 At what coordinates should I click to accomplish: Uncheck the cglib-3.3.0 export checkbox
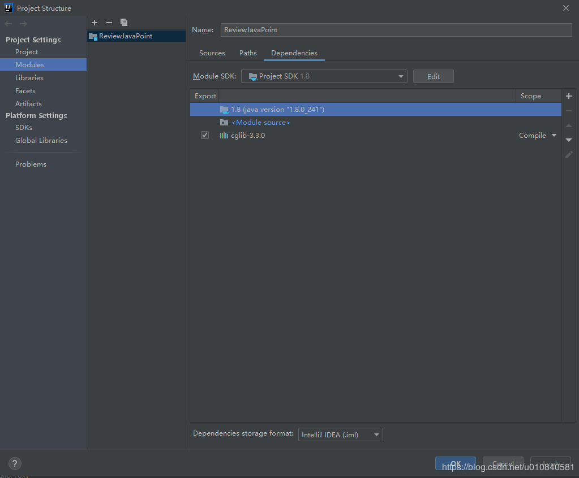[x=205, y=136]
